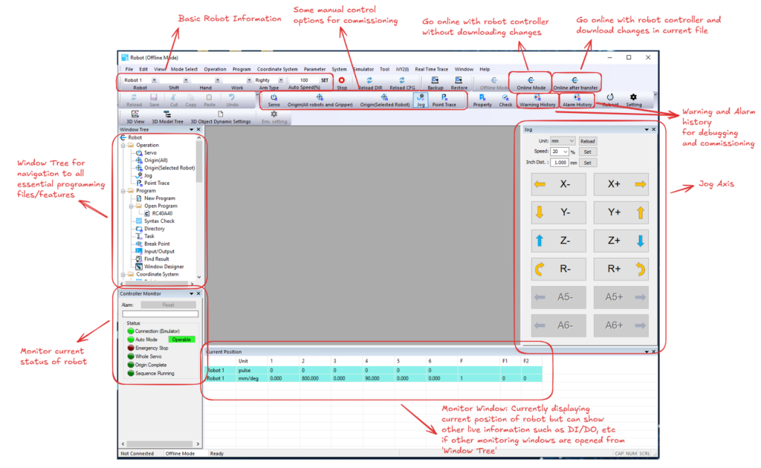Click the Backup icon in toolbar
The width and height of the screenshot is (761, 468).
pyautogui.click(x=435, y=82)
